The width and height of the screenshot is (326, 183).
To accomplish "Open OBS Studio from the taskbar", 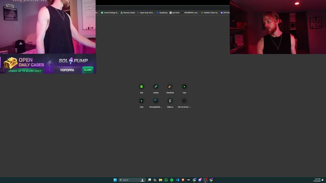I will 206,180.
